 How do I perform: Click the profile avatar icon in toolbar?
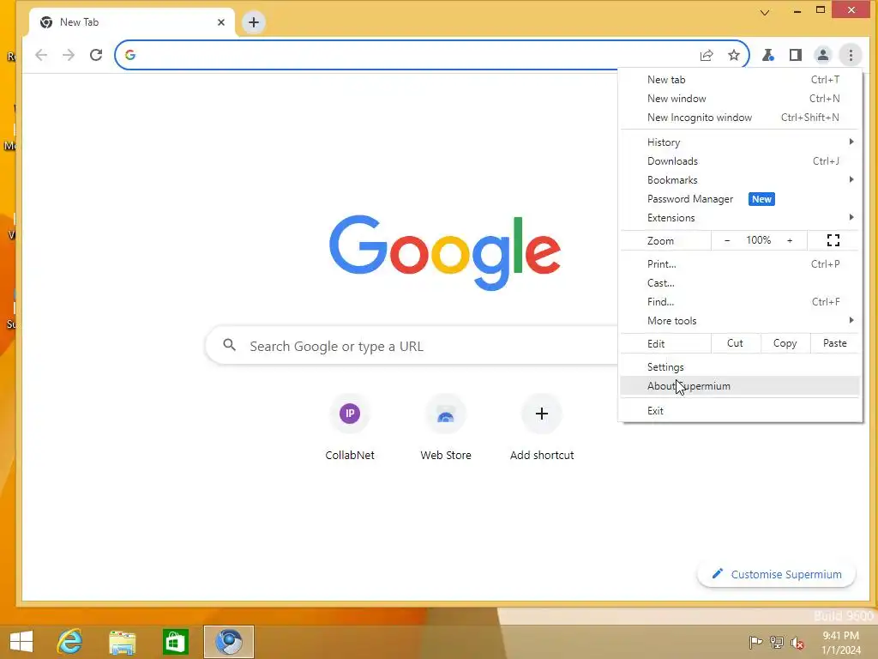tap(822, 55)
